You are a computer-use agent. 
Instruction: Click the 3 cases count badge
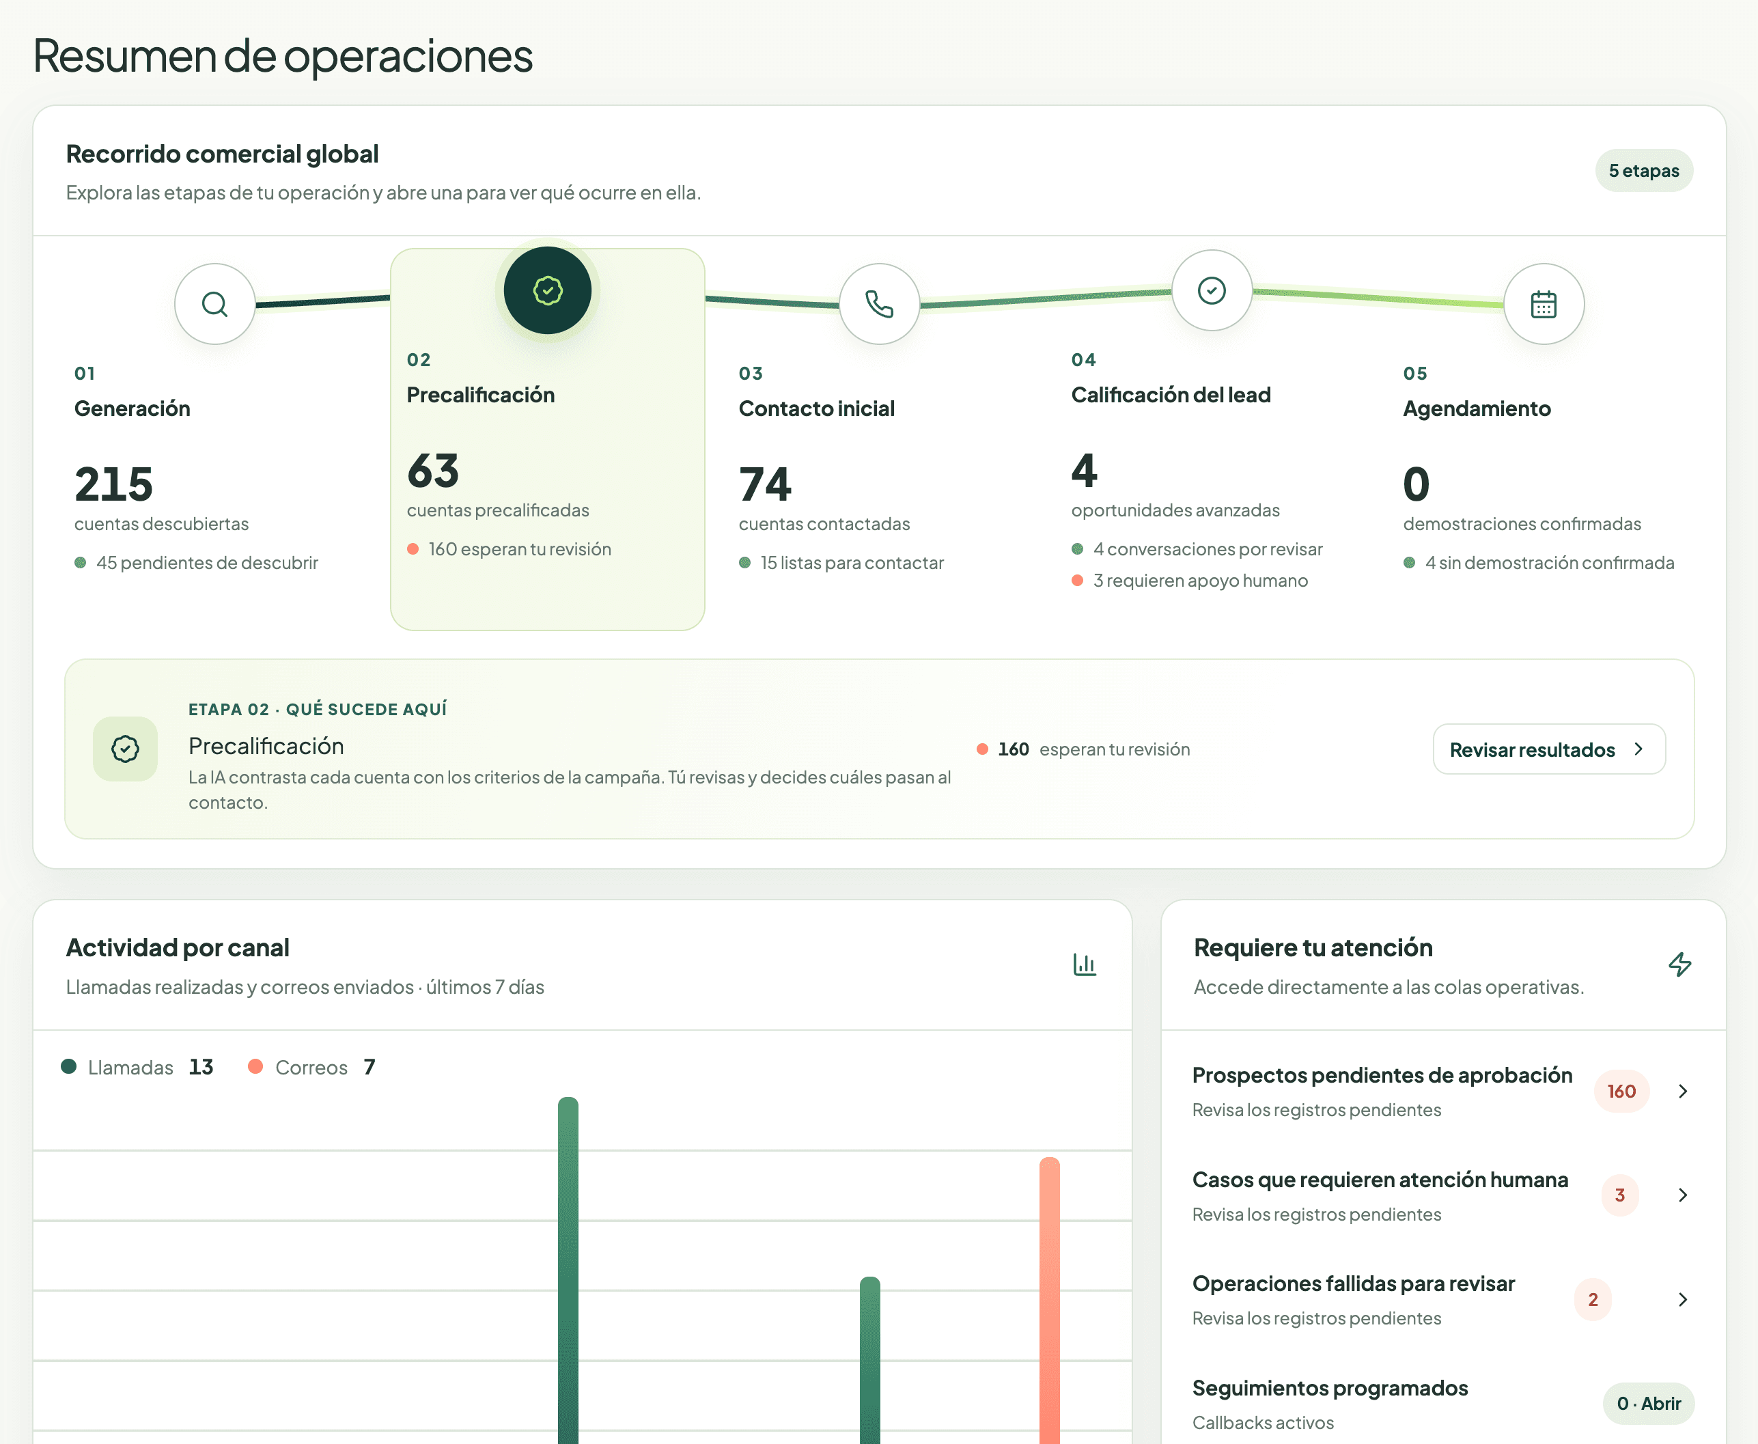(1620, 1195)
